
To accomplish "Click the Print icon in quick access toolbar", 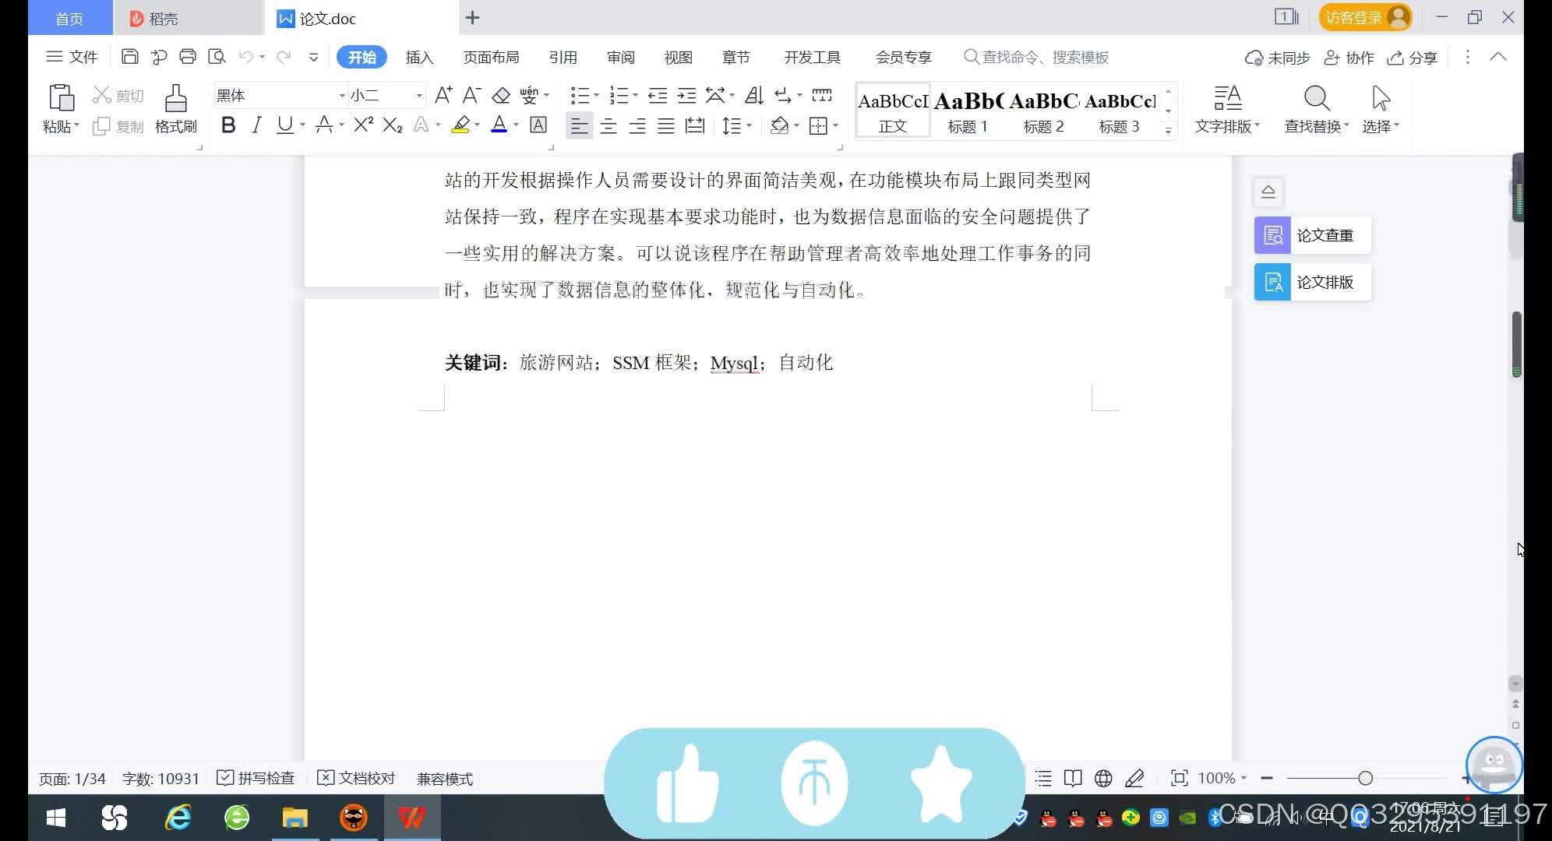I will coord(188,57).
